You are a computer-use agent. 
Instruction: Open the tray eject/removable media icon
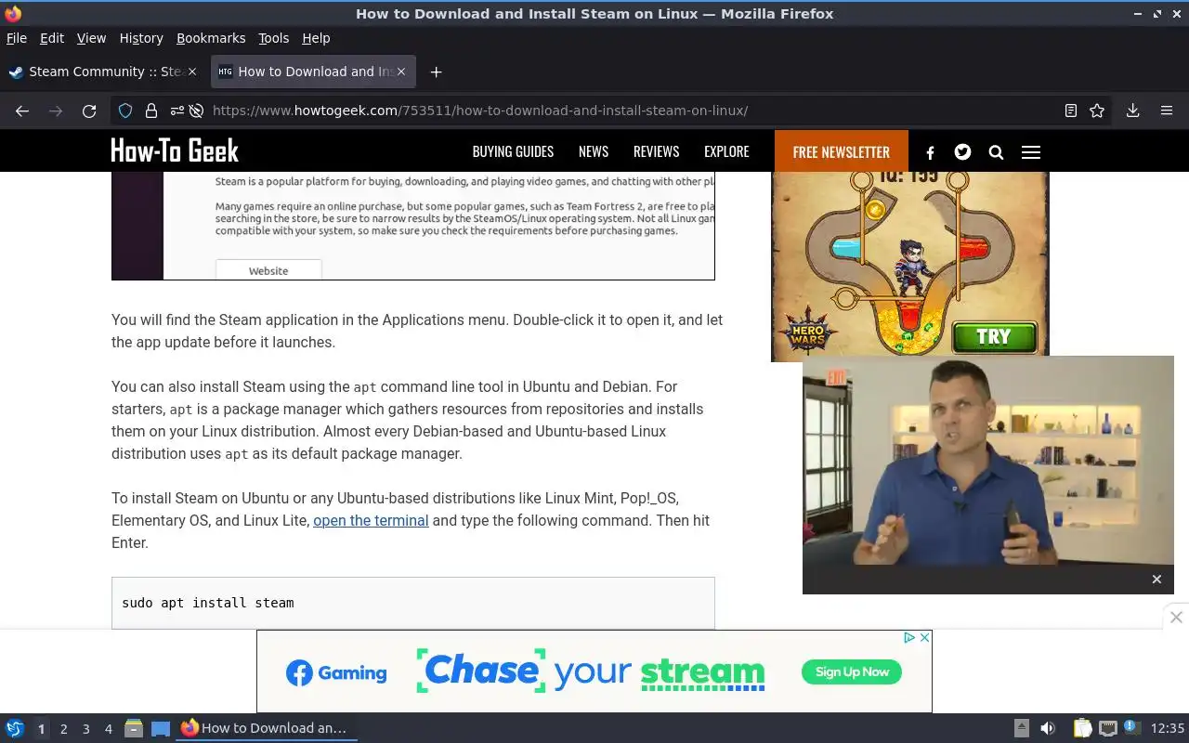tap(1021, 728)
